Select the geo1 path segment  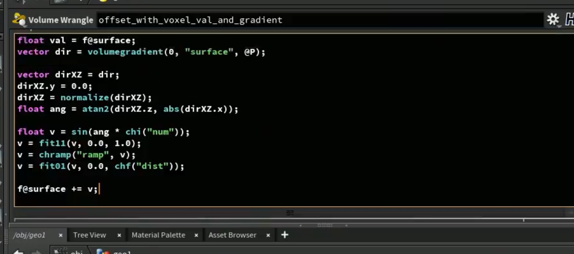114,251
